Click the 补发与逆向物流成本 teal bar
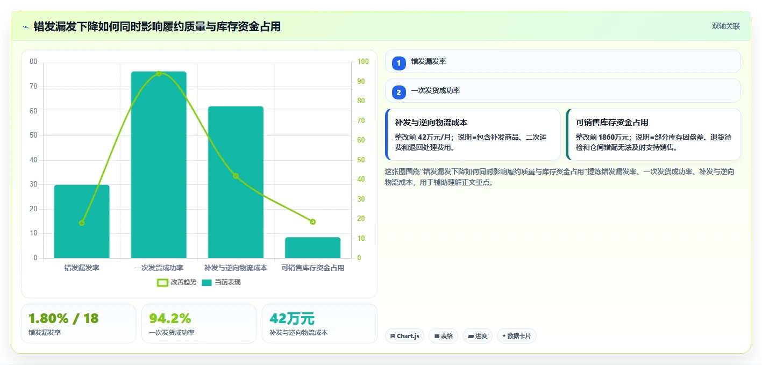762x365 pixels. tap(236, 182)
